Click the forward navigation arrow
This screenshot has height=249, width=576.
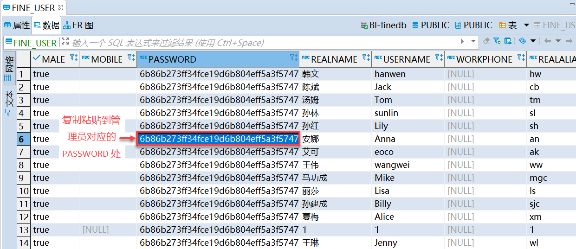coord(570,41)
